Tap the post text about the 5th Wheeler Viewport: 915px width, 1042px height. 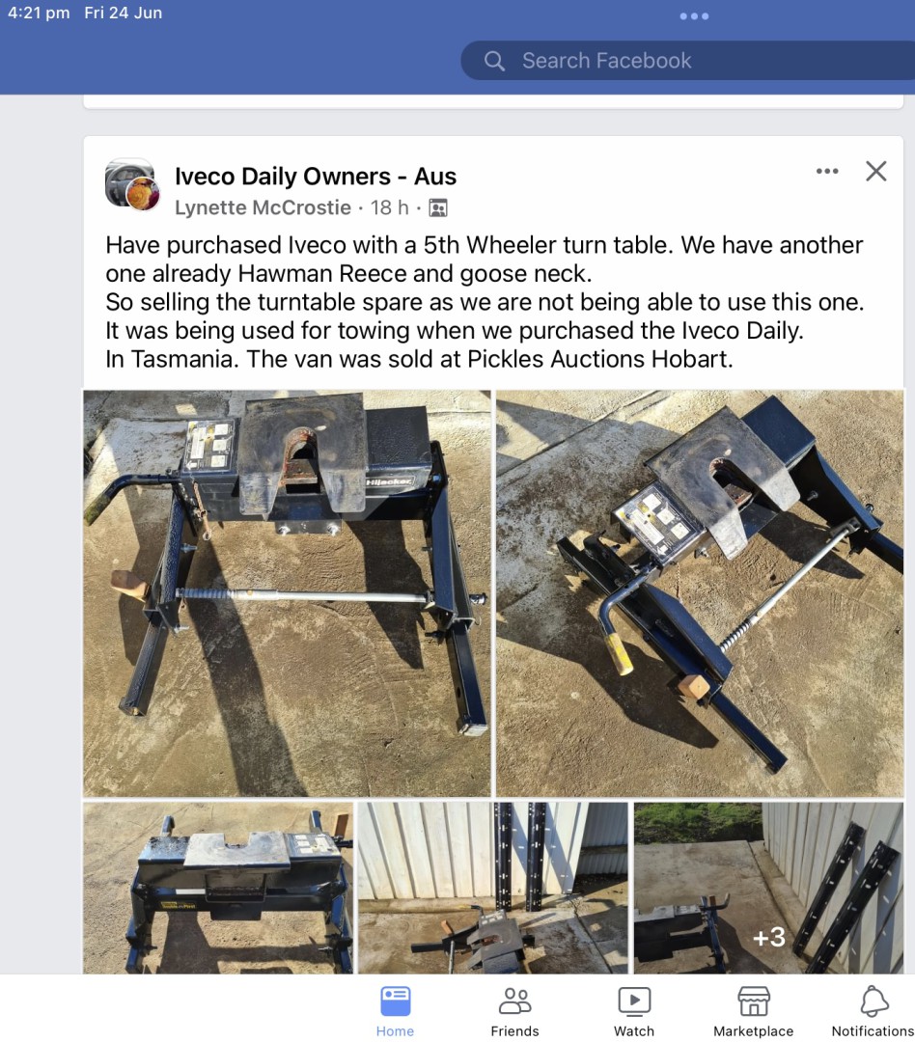tap(485, 302)
